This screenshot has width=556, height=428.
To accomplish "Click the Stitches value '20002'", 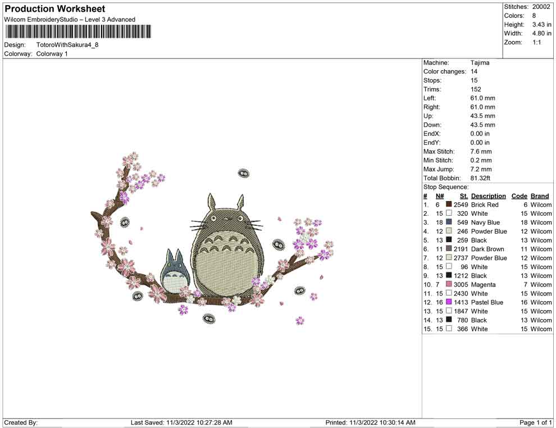I will click(x=541, y=7).
